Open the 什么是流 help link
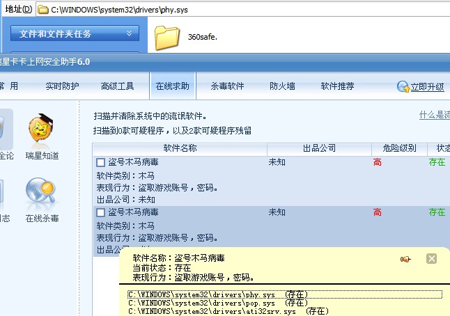This screenshot has height=316, width=450. click(435, 116)
